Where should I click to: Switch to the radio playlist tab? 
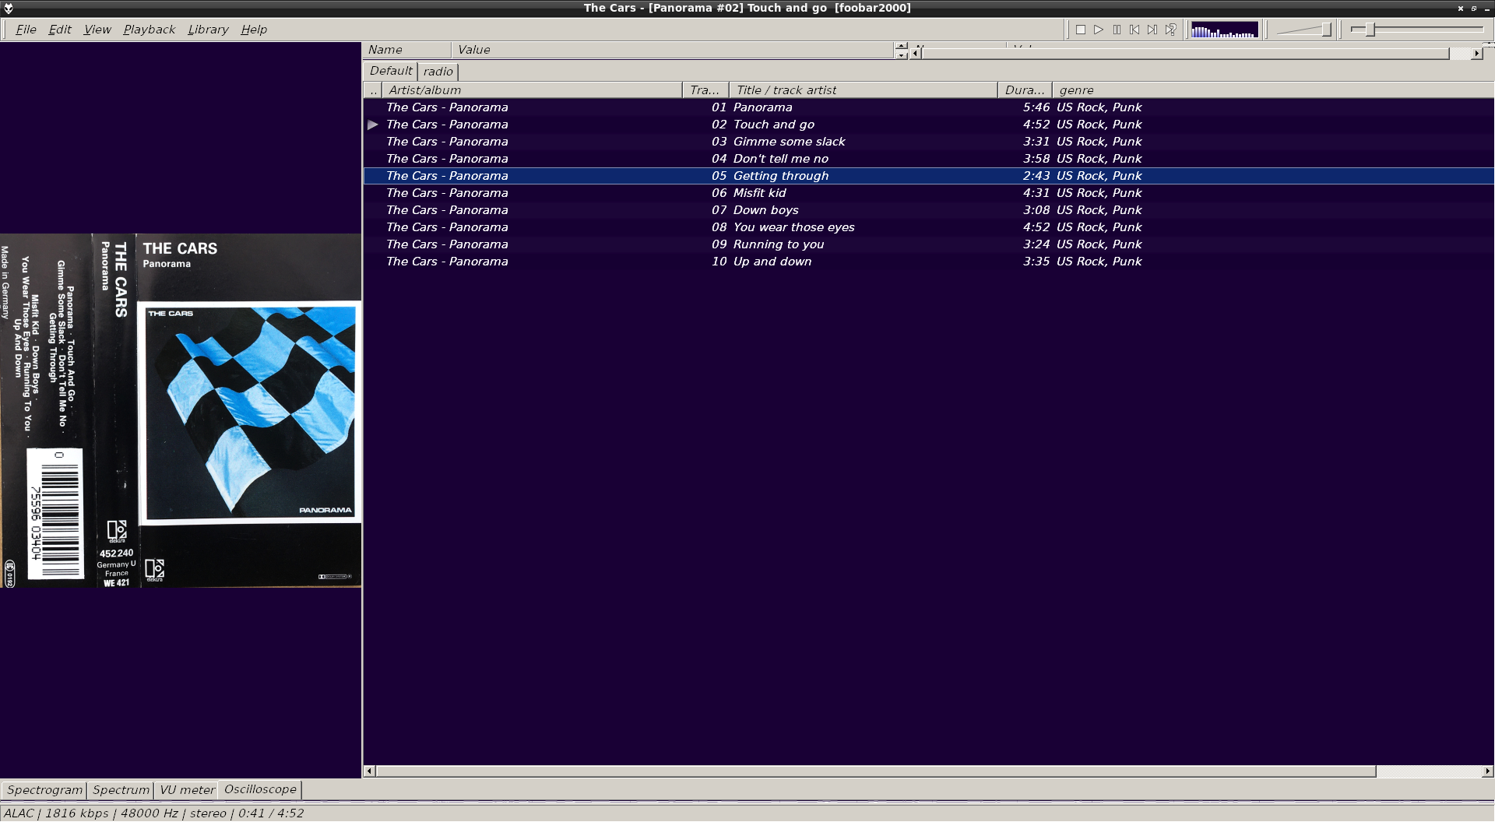438,72
